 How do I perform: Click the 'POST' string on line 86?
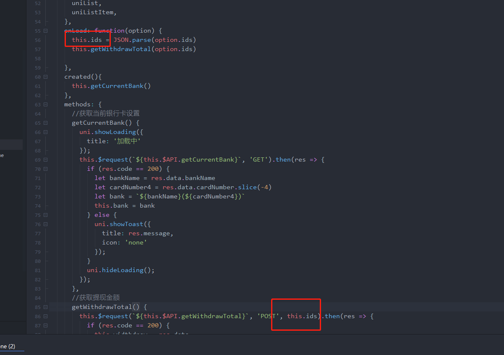[267, 316]
